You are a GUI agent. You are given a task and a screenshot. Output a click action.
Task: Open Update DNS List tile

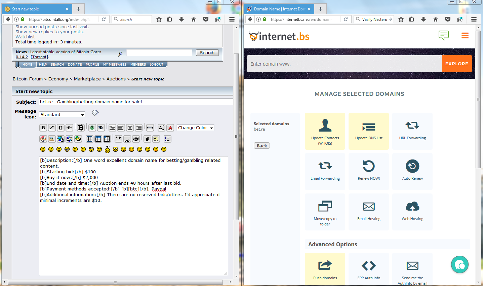point(369,131)
